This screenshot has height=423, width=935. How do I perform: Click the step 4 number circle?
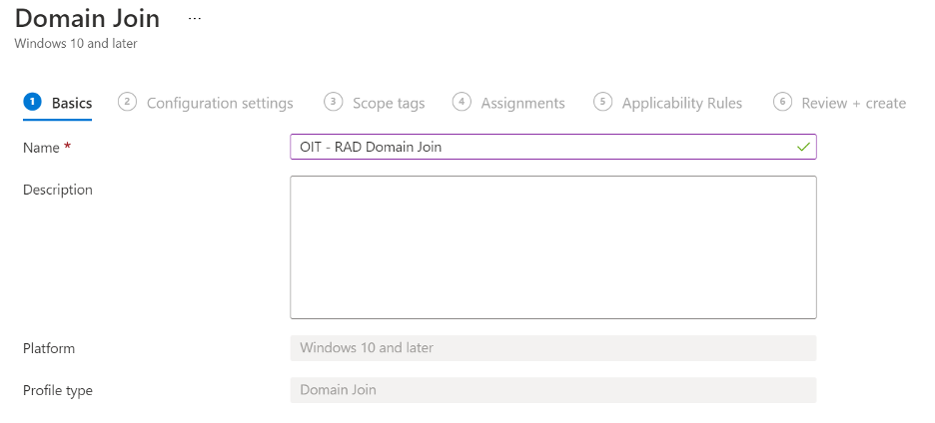tap(462, 102)
